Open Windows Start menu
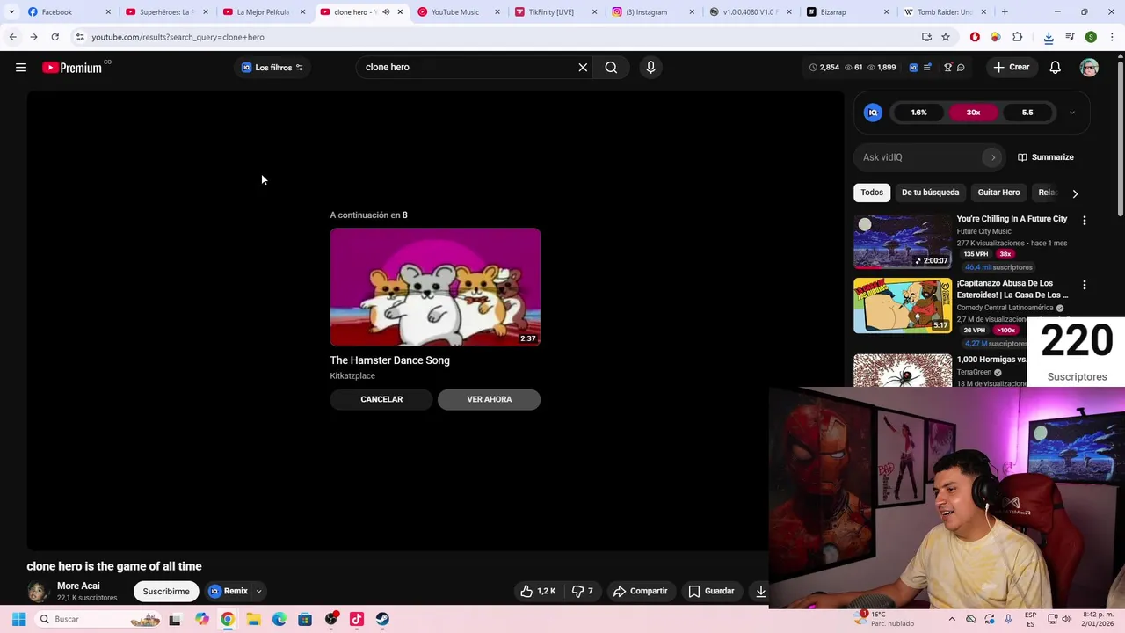This screenshot has width=1125, height=633. [x=18, y=619]
